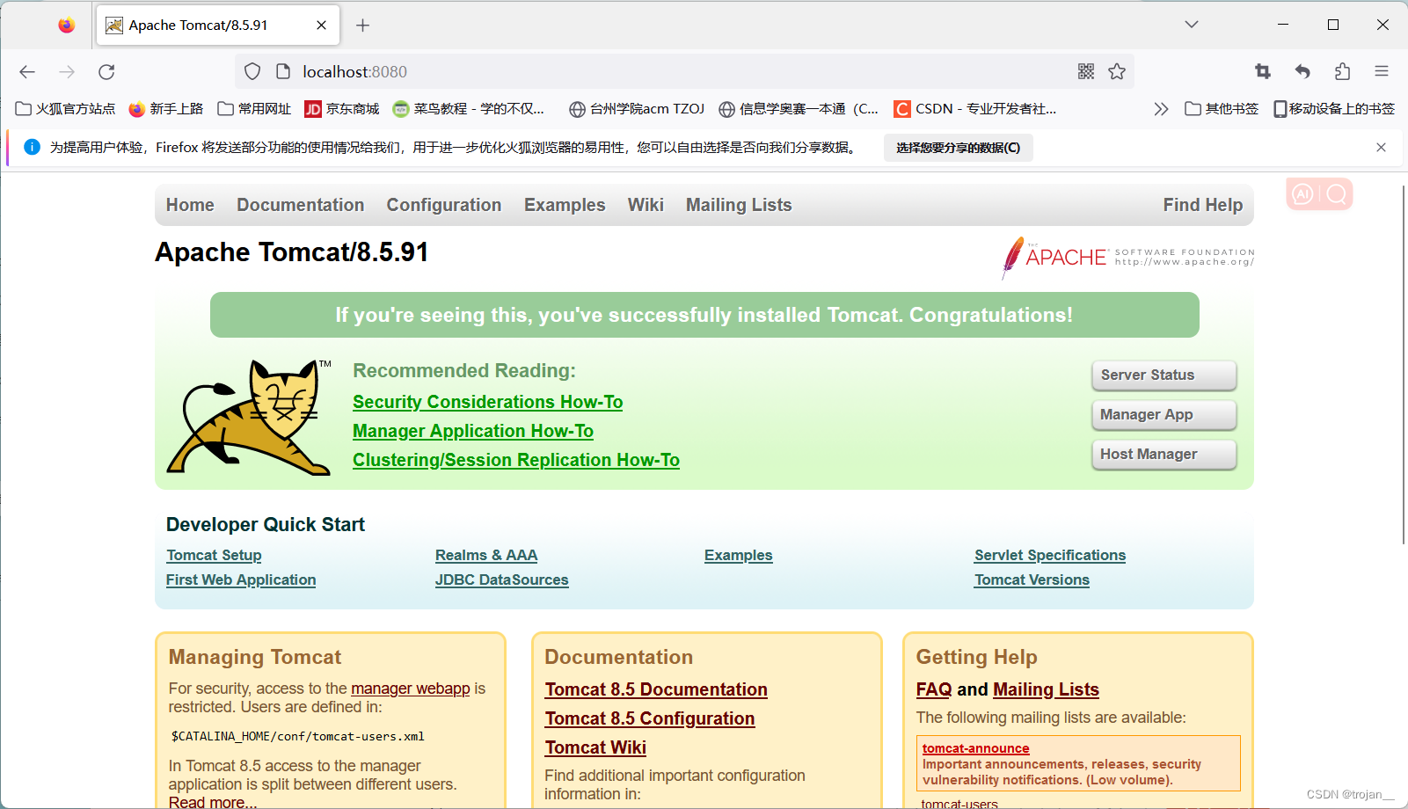The height and width of the screenshot is (809, 1408).
Task: Bookmark this page with the star icon
Action: [x=1117, y=72]
